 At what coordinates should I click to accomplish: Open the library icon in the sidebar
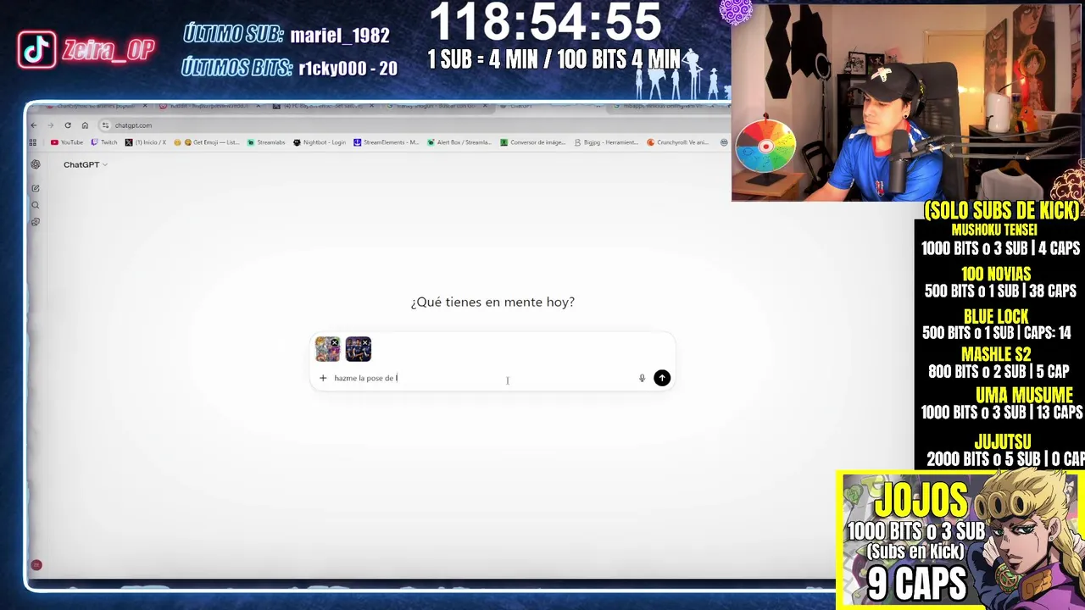[x=36, y=222]
